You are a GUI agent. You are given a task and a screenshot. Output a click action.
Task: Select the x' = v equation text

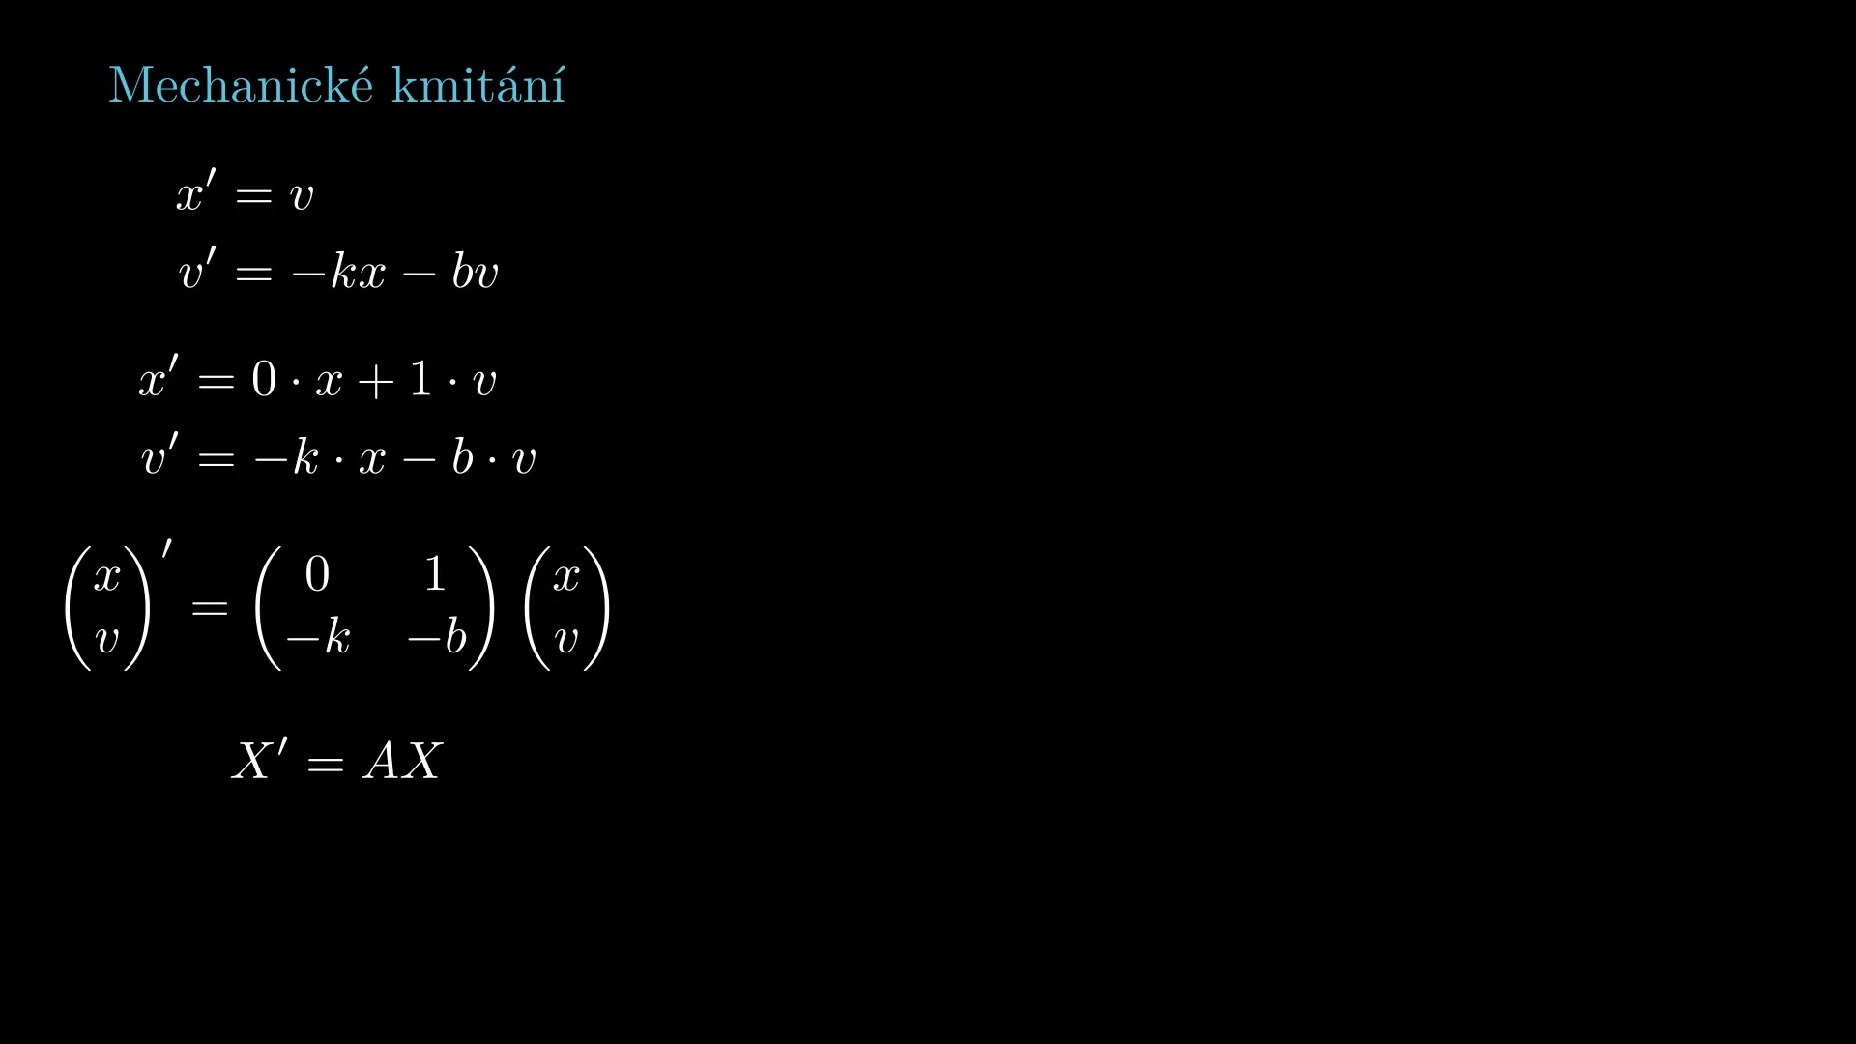pyautogui.click(x=243, y=193)
